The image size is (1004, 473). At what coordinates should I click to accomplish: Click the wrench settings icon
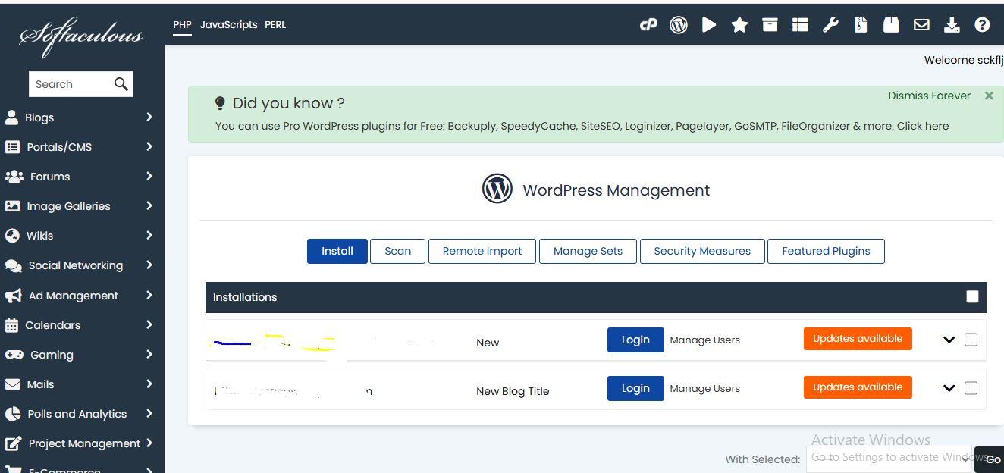click(830, 25)
